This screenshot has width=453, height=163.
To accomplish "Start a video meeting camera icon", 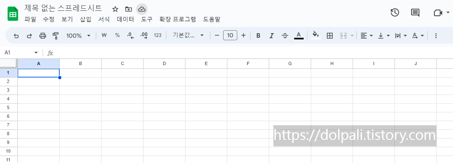I will coord(438,13).
